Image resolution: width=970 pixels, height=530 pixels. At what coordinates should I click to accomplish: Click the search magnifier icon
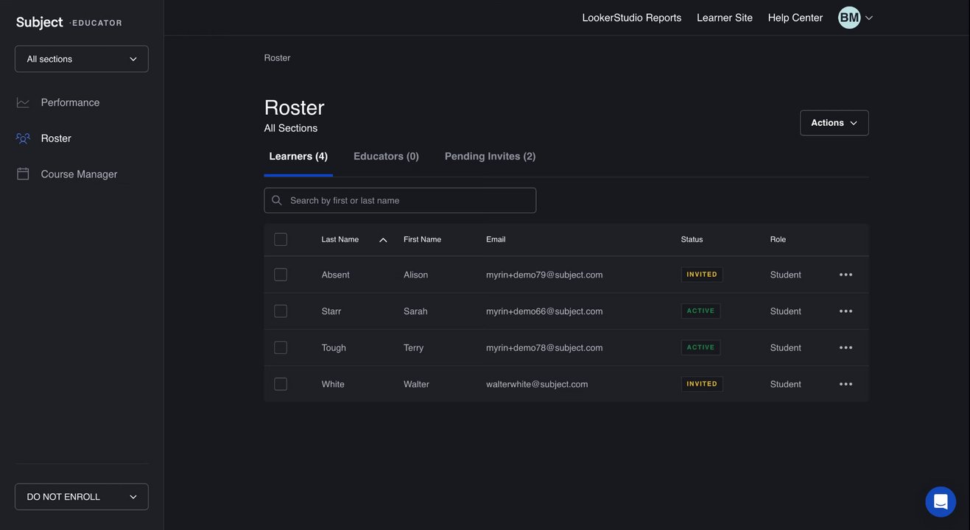pos(277,200)
